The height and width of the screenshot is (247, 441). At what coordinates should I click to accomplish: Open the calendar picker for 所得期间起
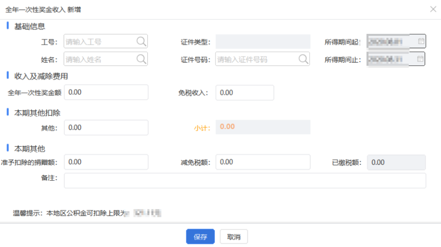[422, 41]
